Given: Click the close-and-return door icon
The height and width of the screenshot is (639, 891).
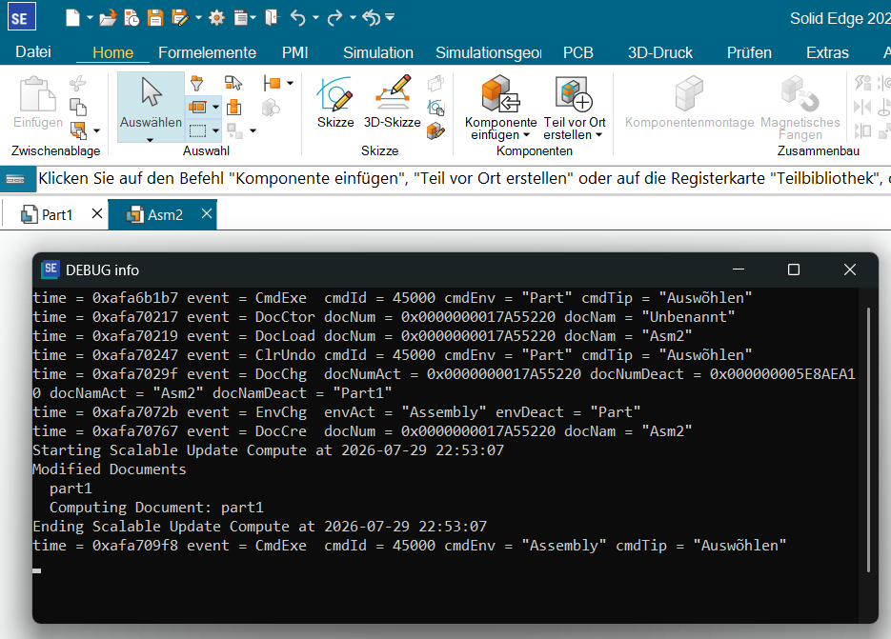Looking at the screenshot, I should click(x=273, y=17).
